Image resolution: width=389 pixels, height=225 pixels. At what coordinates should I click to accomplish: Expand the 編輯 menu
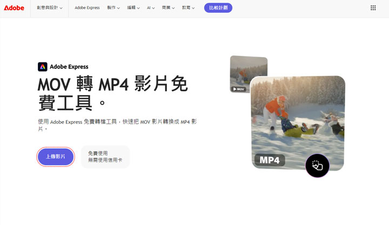click(133, 8)
